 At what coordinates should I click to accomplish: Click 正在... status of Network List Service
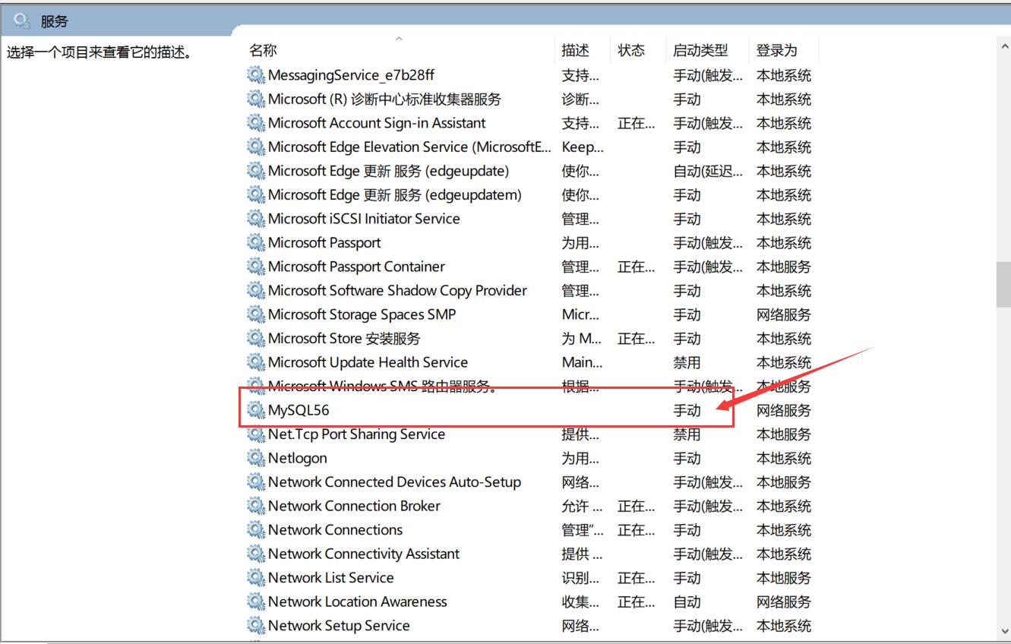(637, 578)
